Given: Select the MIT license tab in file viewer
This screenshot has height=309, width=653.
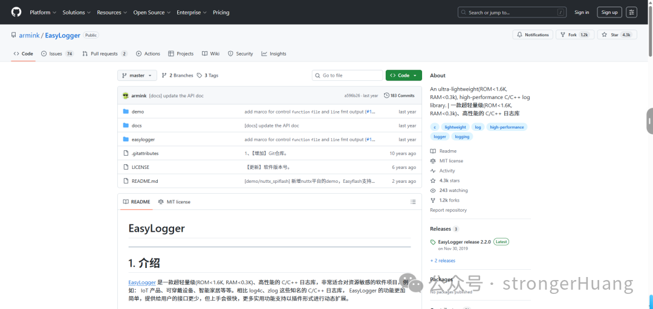Looking at the screenshot, I should (x=174, y=202).
